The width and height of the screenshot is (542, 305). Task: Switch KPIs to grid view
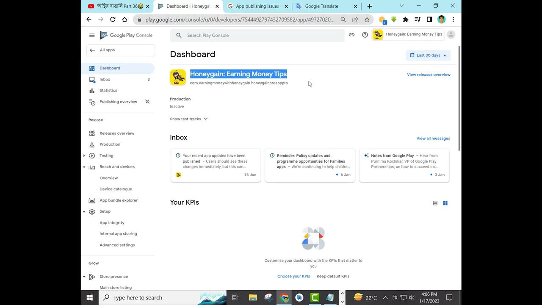445,203
